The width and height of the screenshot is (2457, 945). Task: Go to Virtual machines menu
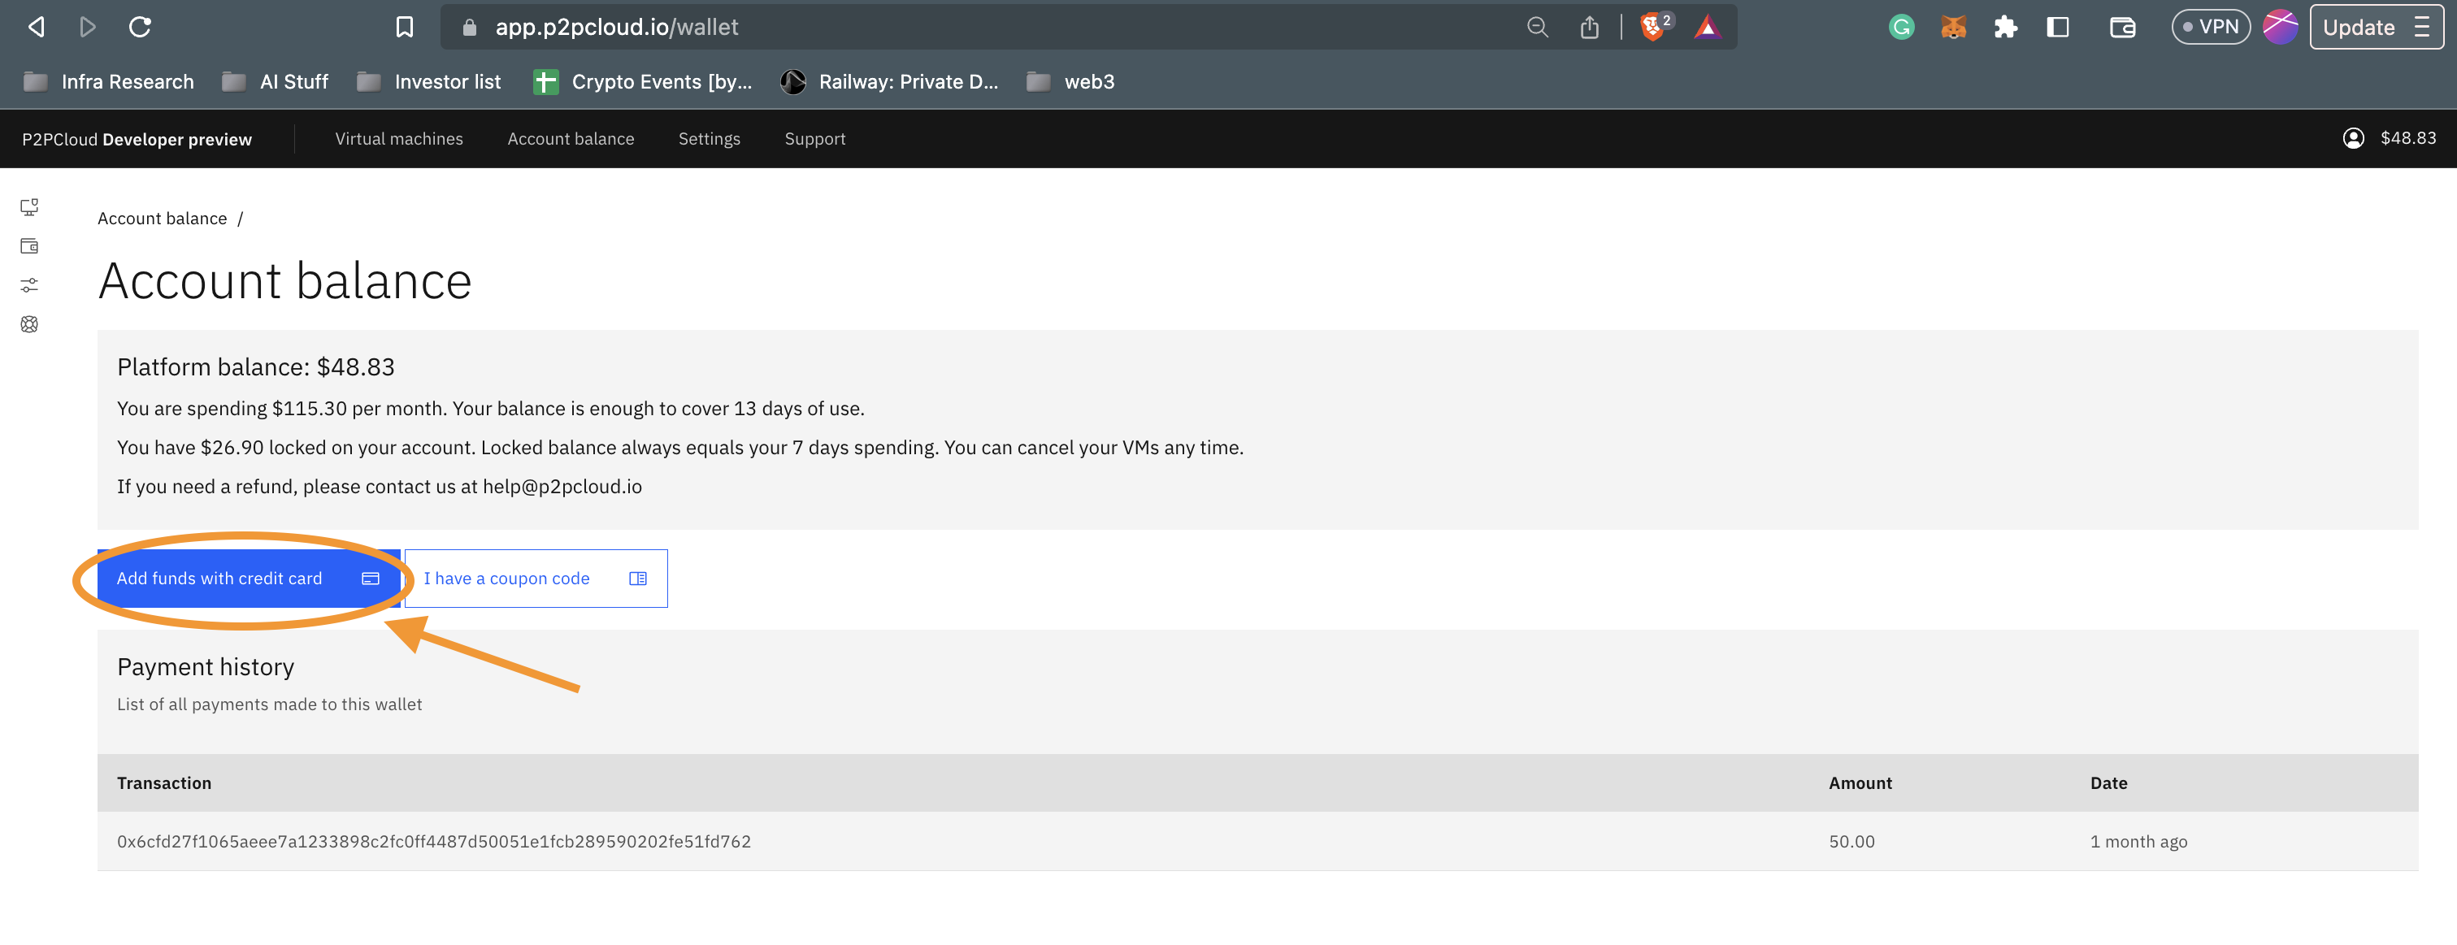[399, 139]
